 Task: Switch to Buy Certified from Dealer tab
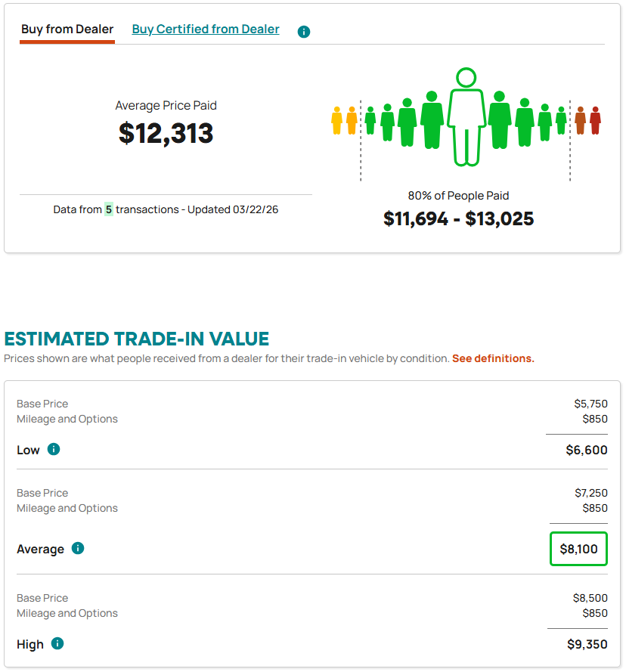click(x=206, y=29)
